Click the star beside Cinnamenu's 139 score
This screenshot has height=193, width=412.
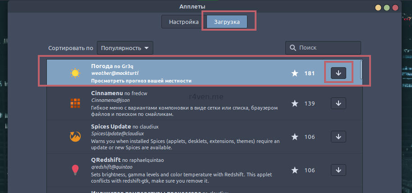[295, 104]
